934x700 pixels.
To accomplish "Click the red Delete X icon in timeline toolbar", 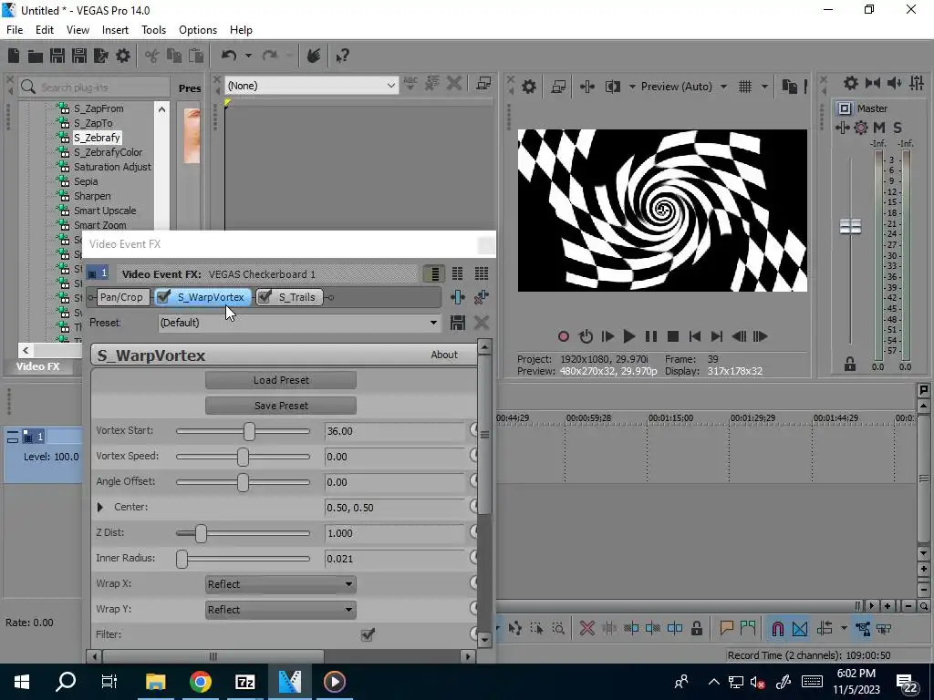I will [x=586, y=629].
